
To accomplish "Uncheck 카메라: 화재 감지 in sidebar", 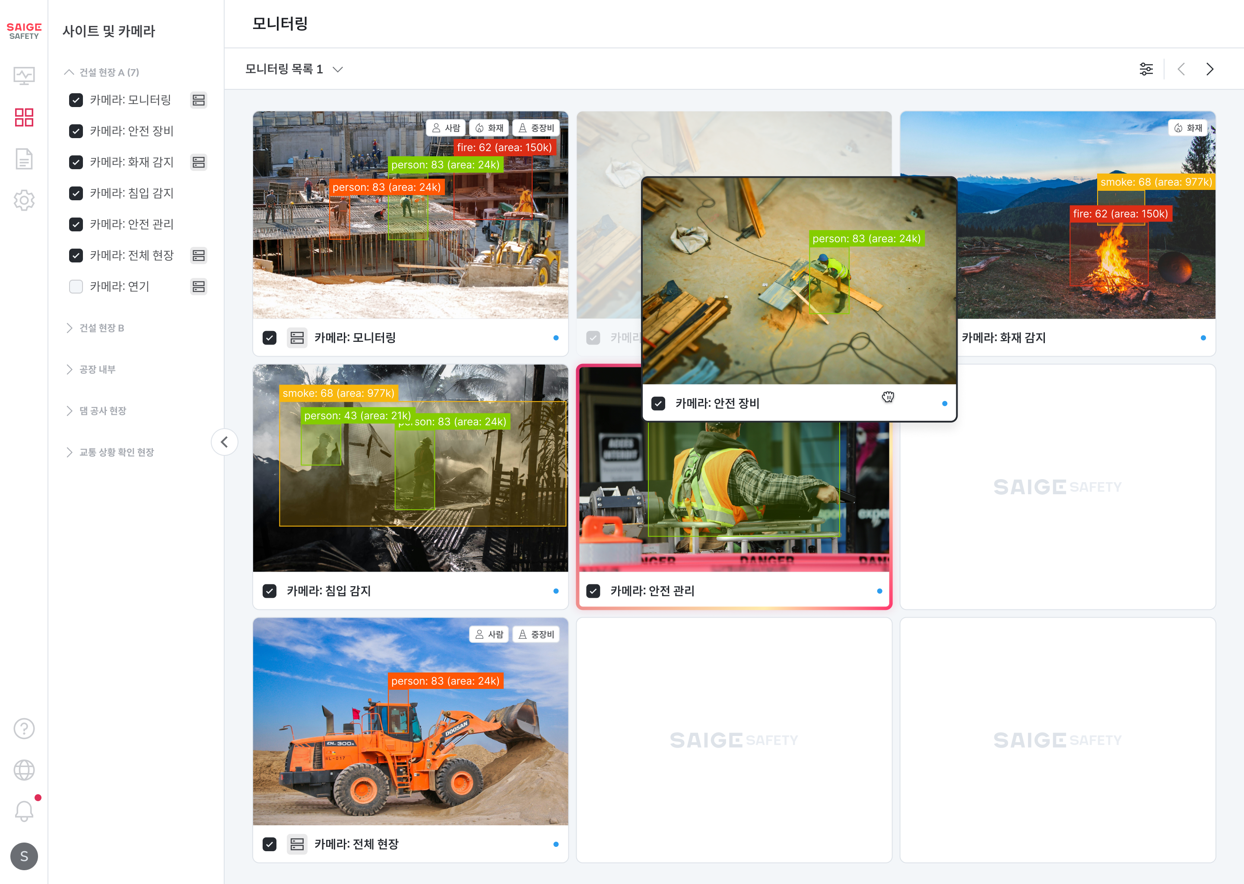I will coord(76,162).
